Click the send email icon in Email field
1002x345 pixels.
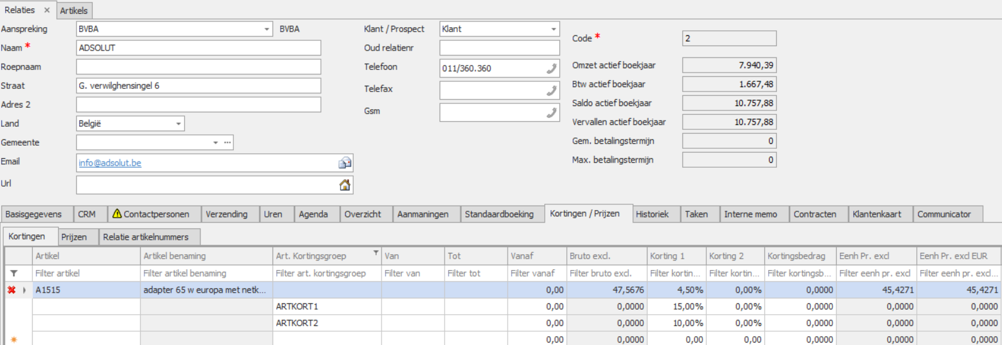tap(345, 163)
